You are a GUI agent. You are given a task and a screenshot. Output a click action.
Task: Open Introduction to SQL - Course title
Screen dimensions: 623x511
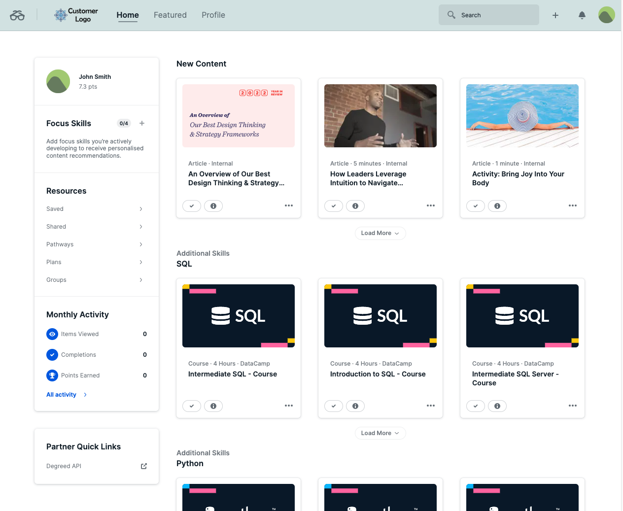pyautogui.click(x=378, y=374)
